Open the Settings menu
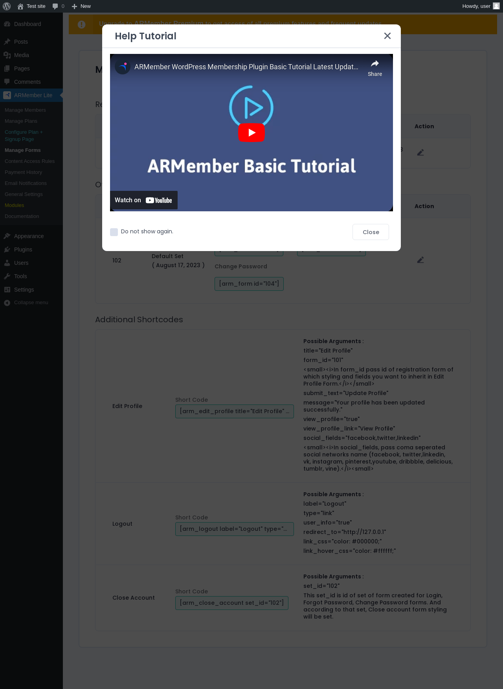This screenshot has width=503, height=689. point(31,290)
